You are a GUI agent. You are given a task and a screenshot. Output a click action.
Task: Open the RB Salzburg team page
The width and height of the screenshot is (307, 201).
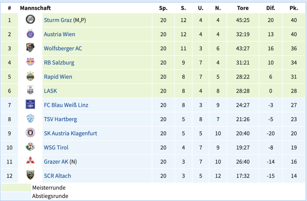(x=59, y=63)
